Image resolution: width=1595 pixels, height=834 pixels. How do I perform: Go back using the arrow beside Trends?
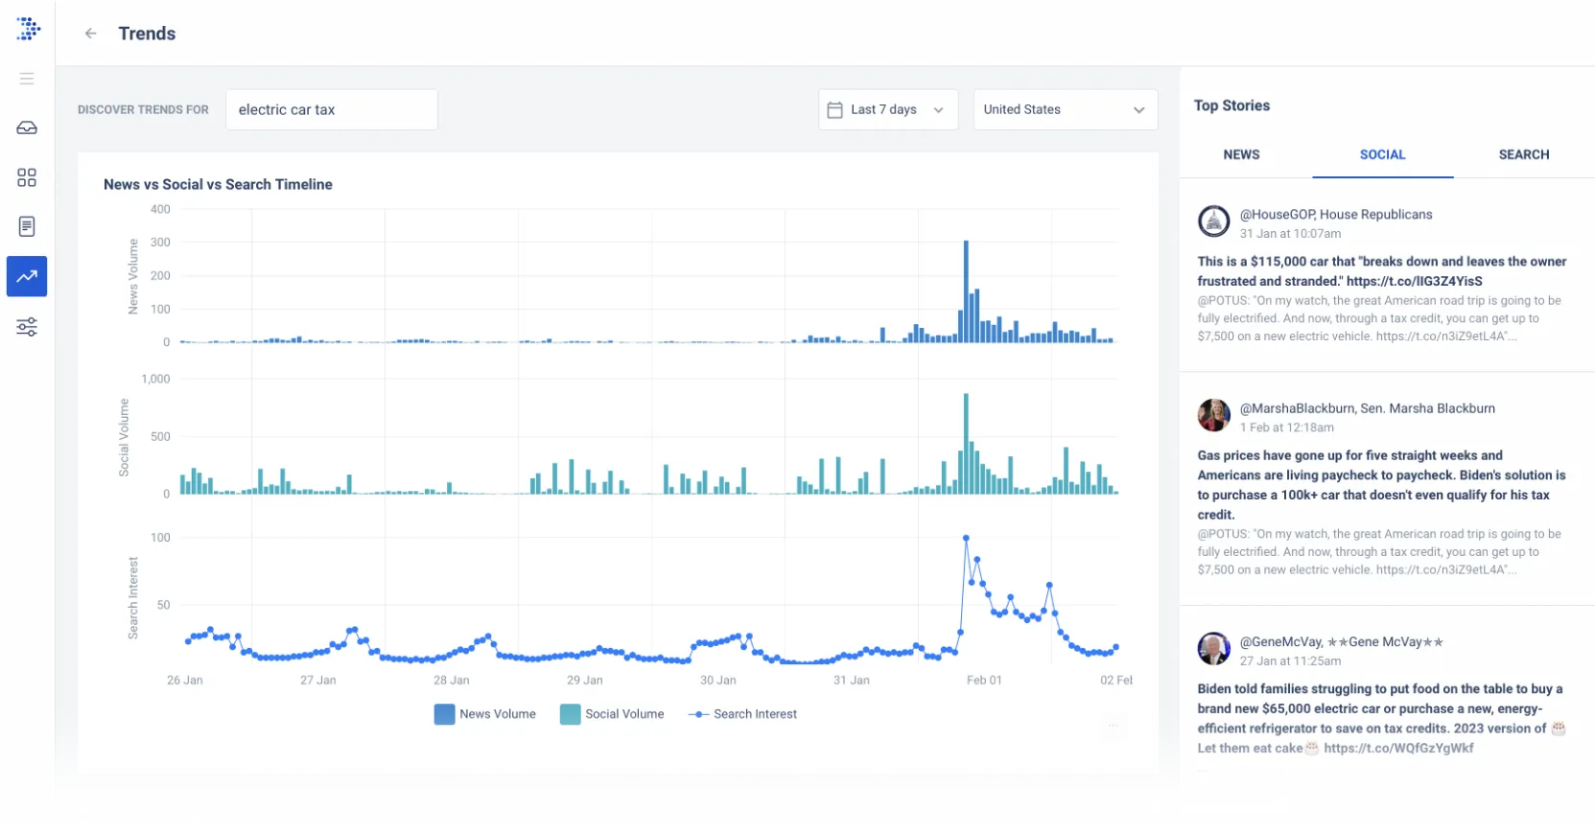91,34
